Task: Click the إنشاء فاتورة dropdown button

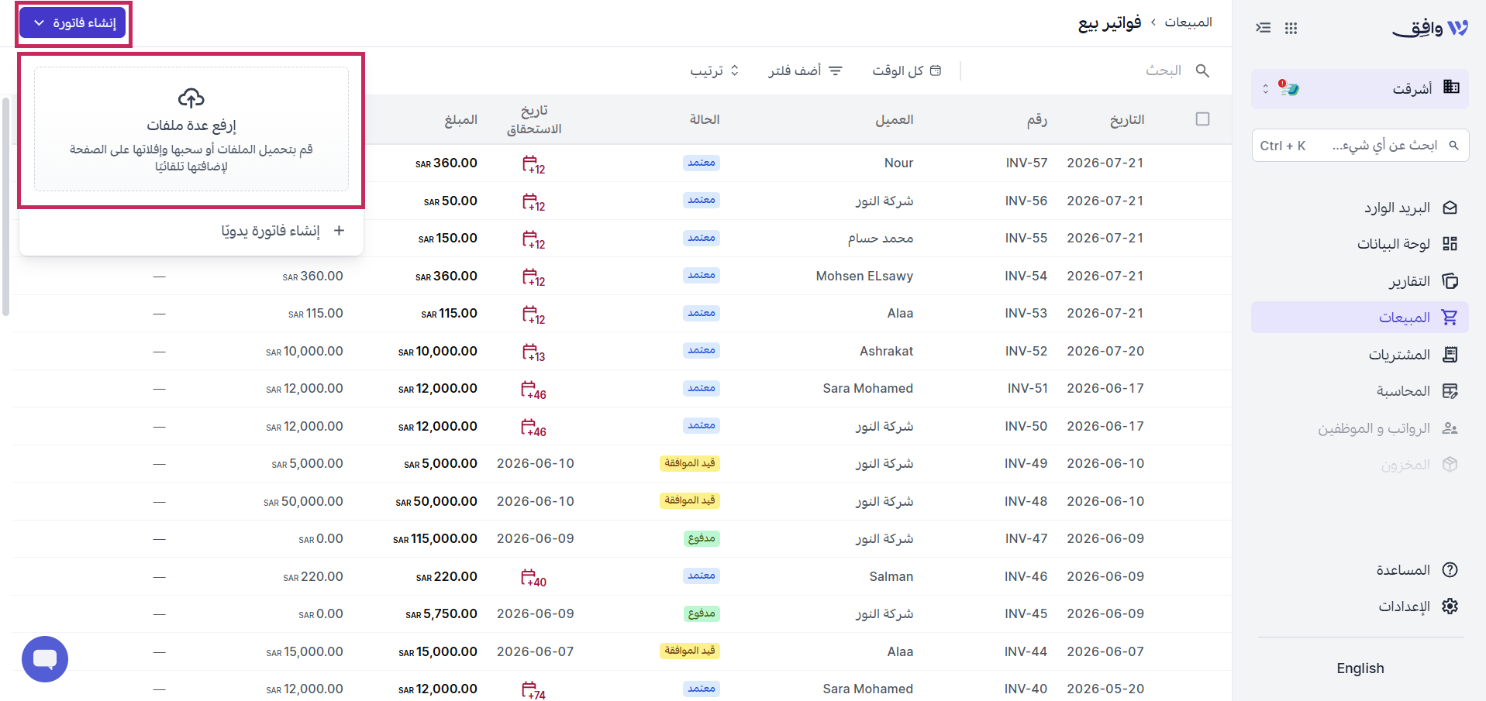Action: [x=73, y=23]
